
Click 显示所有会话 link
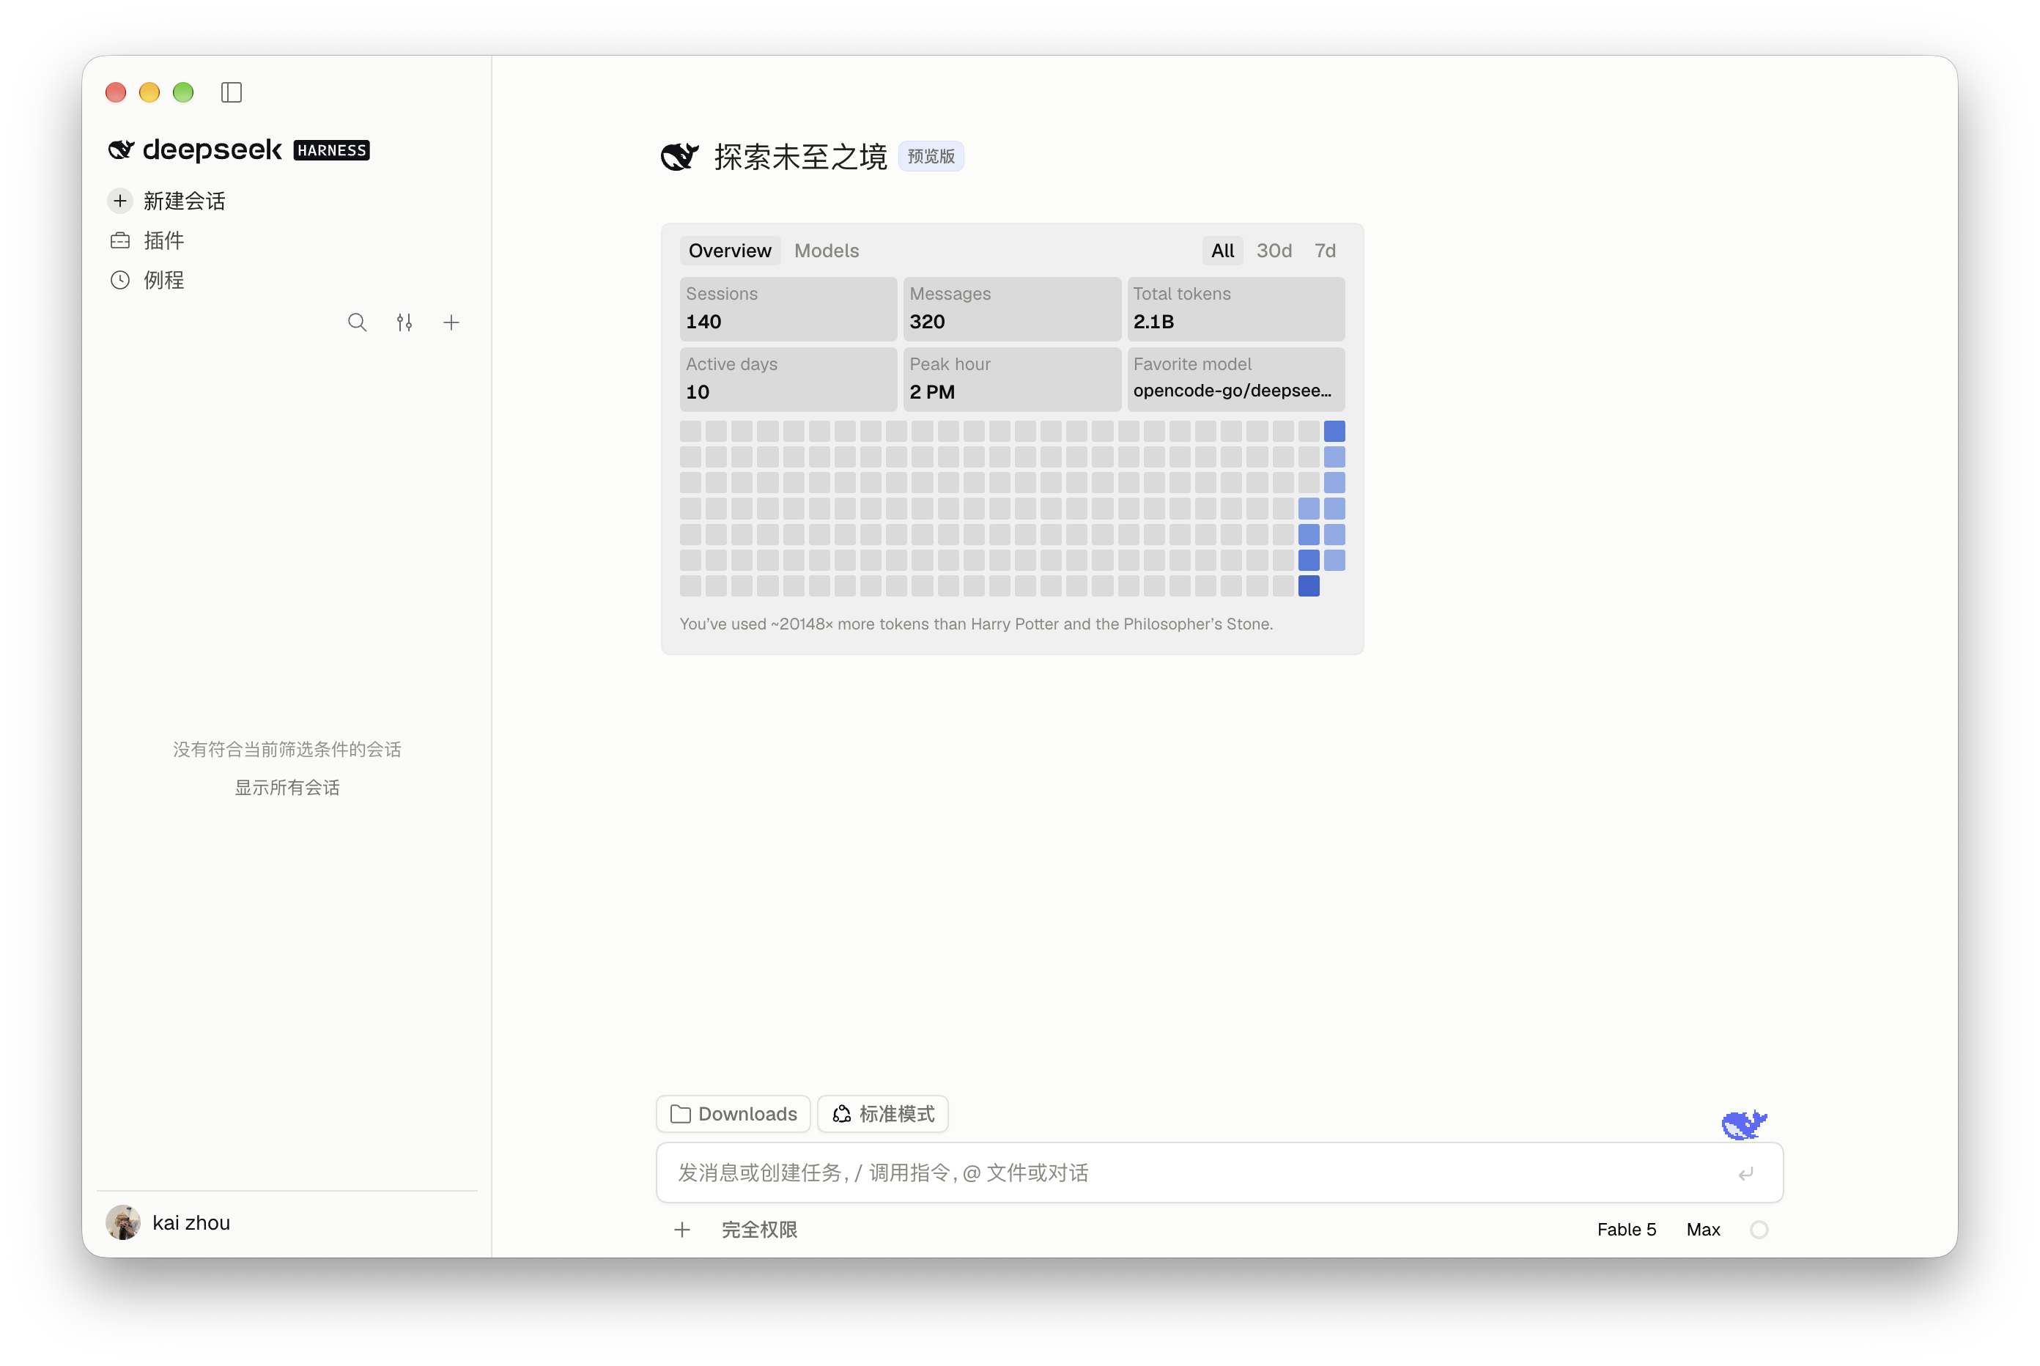tap(287, 788)
